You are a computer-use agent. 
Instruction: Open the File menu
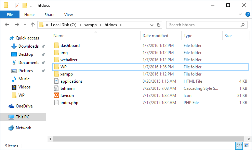click(10, 15)
